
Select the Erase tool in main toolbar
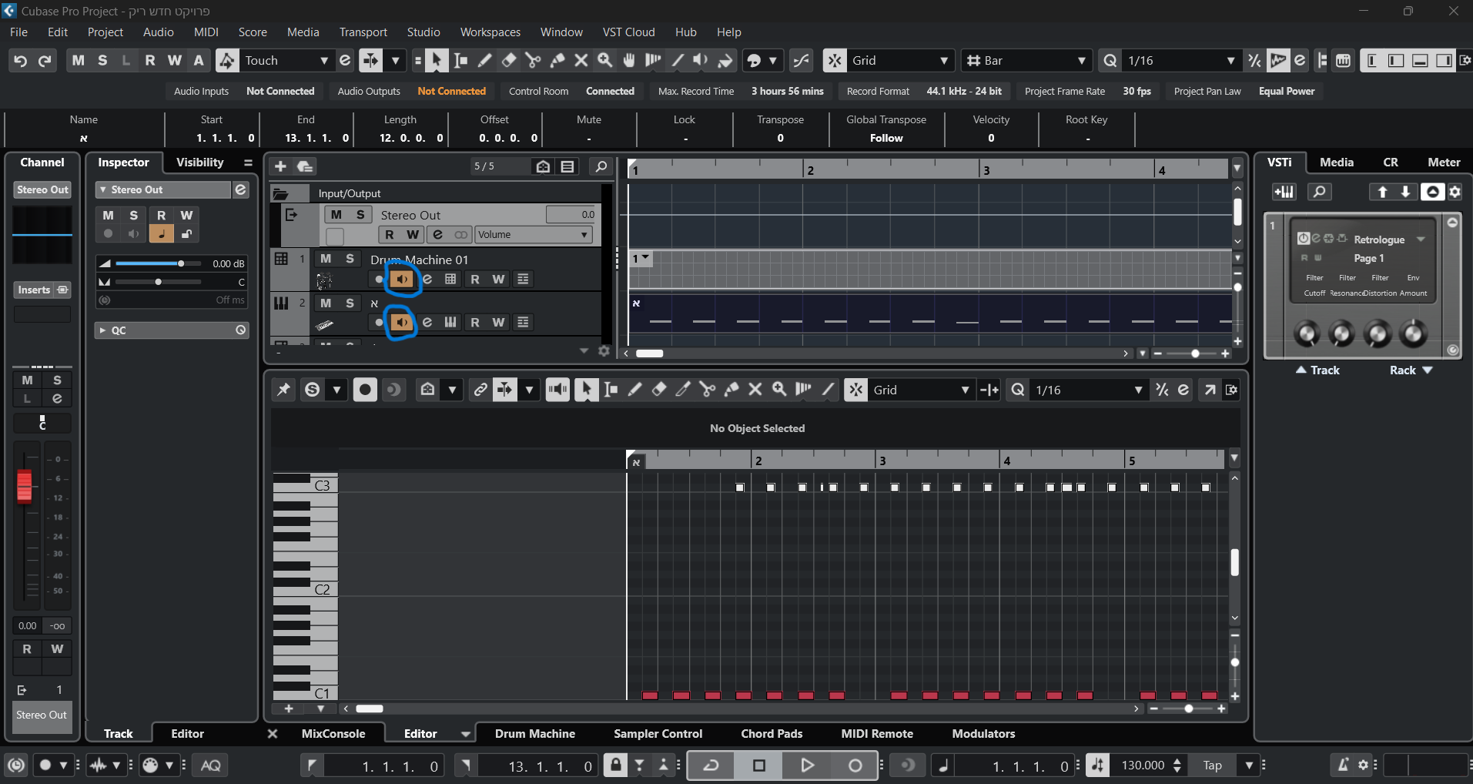[x=508, y=60]
